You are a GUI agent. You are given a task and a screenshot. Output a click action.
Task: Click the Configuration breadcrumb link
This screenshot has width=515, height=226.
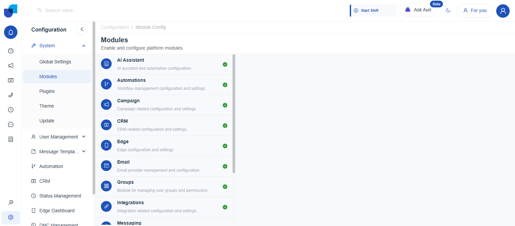coord(115,27)
